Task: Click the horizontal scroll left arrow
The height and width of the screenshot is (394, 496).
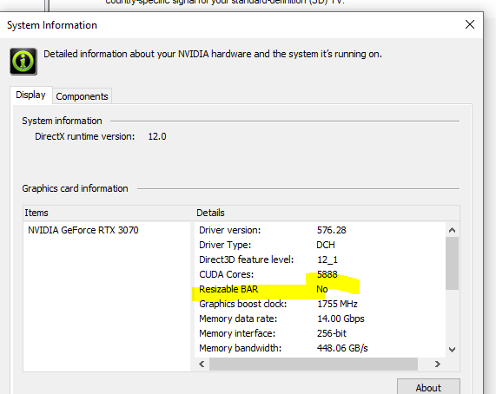Action: pos(202,364)
